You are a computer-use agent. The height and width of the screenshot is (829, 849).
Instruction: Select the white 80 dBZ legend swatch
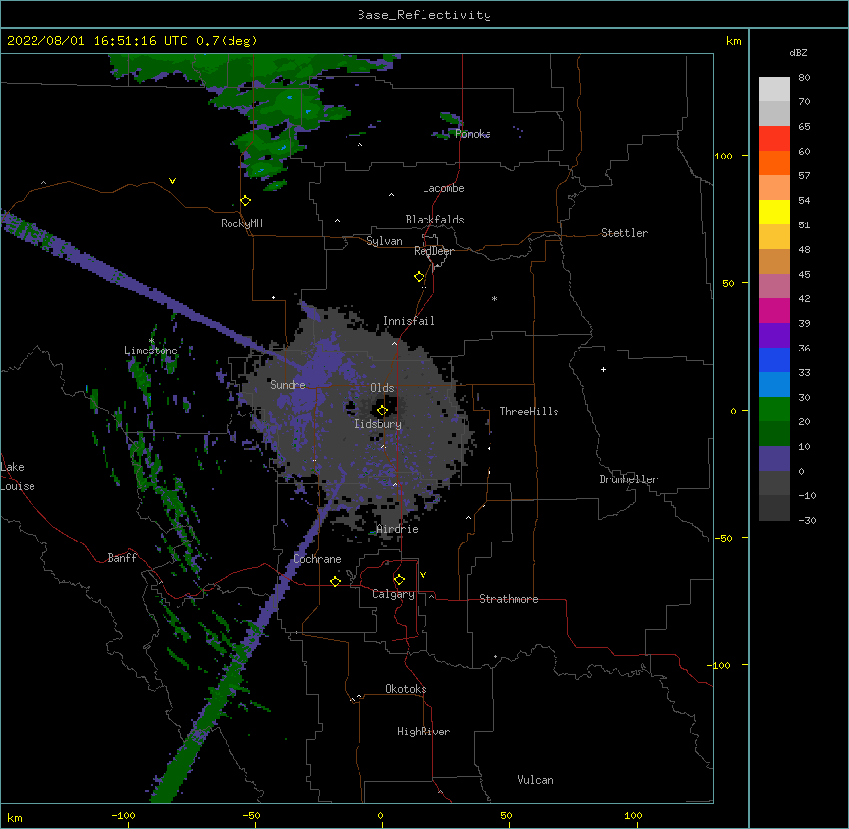[774, 90]
